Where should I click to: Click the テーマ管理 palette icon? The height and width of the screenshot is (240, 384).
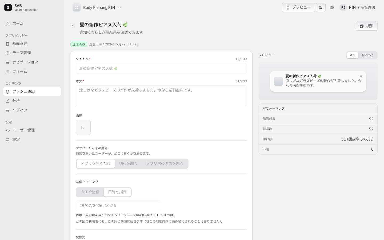point(7,53)
